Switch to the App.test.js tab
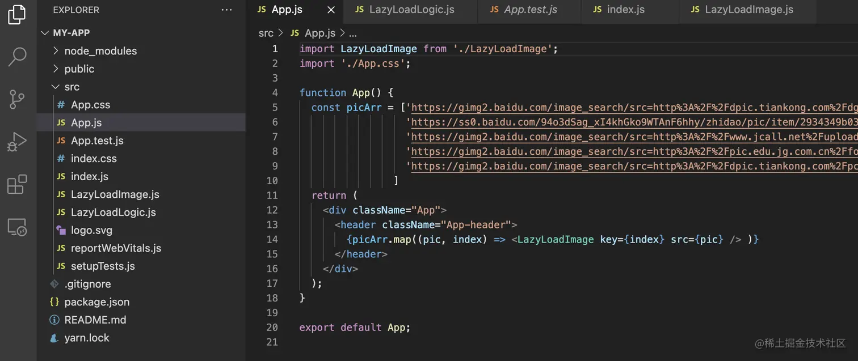 pos(530,10)
